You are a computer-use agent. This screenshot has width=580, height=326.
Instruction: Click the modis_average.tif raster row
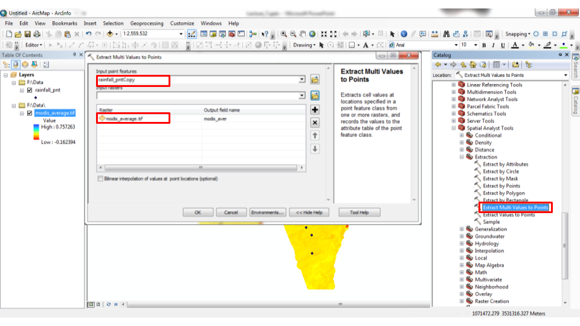point(202,119)
